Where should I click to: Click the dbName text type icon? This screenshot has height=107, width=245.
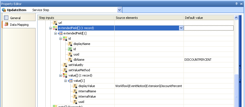coord(70,60)
